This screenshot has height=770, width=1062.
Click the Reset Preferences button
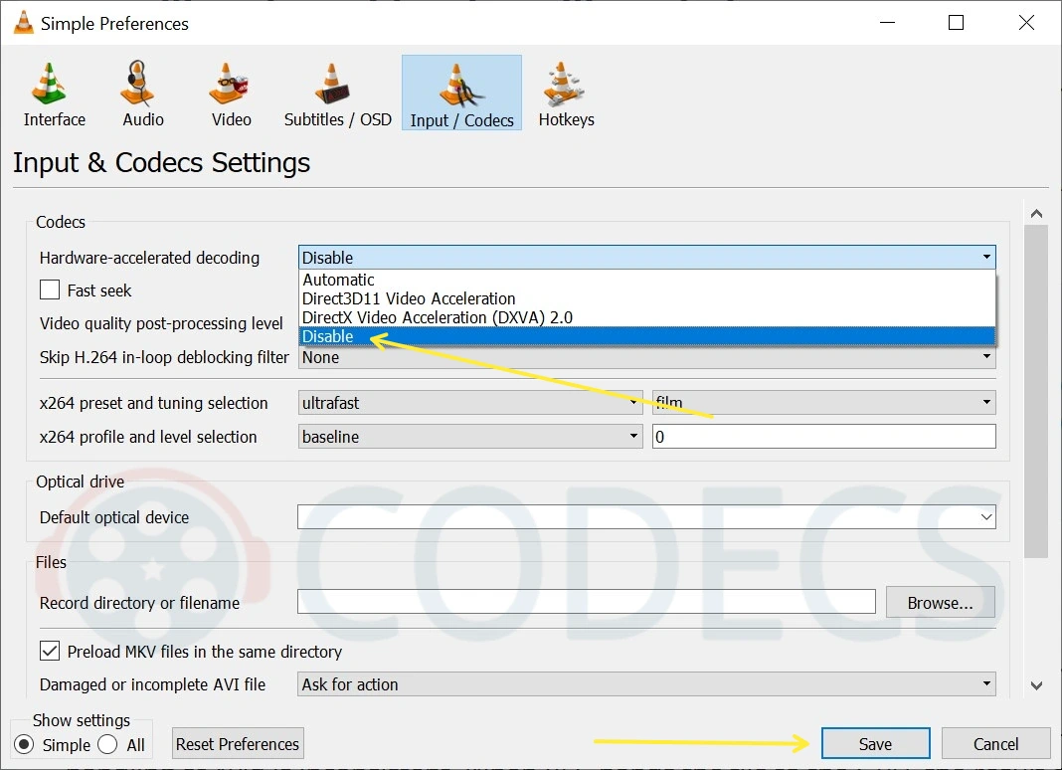(x=238, y=743)
